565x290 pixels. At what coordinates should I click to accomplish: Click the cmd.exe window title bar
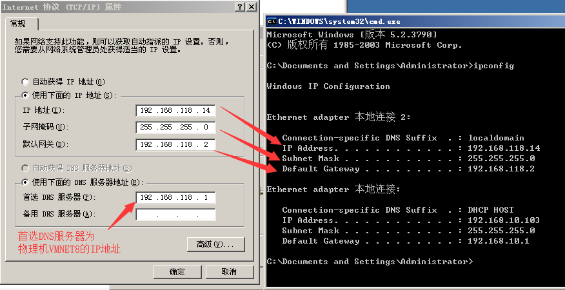(x=414, y=21)
